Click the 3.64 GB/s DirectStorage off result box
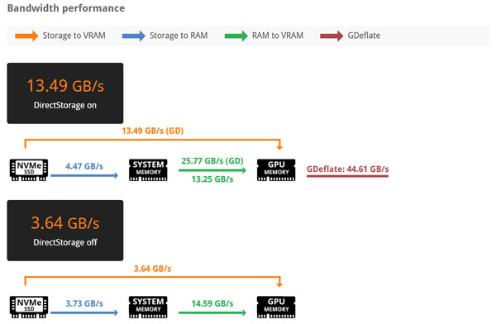 click(65, 231)
